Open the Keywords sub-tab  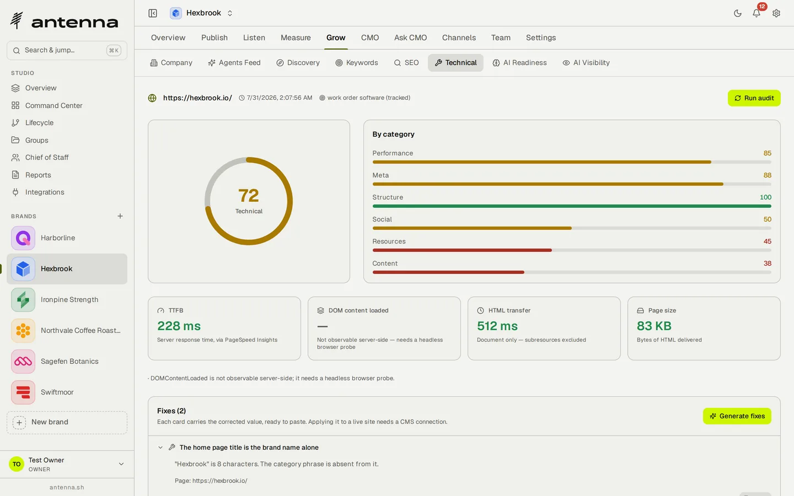tap(357, 63)
